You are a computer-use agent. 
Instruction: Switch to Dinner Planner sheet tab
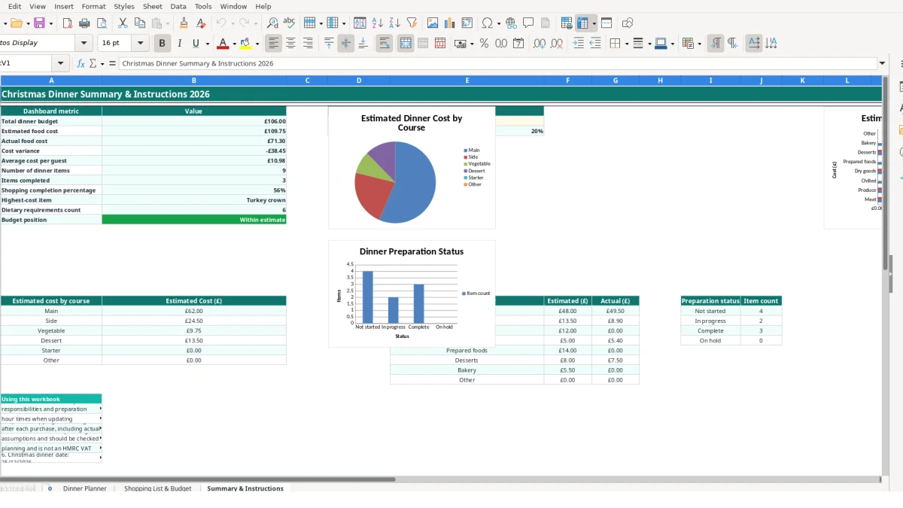click(x=85, y=488)
